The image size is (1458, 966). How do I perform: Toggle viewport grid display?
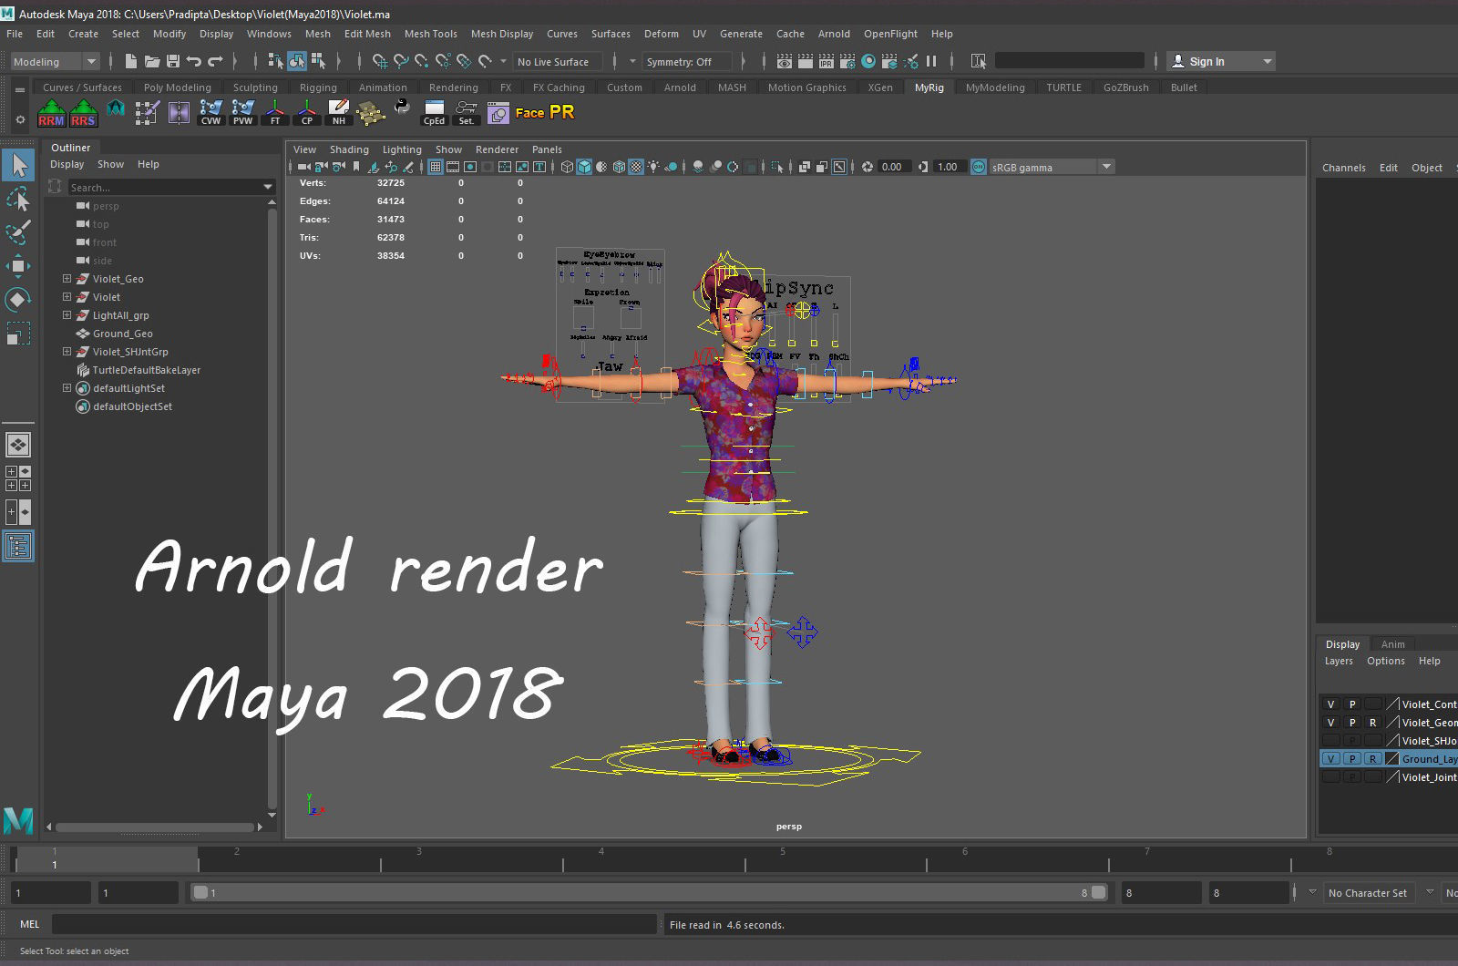[x=436, y=167]
